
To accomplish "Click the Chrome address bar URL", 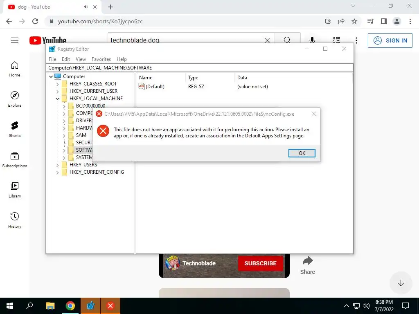I will tap(100, 21).
